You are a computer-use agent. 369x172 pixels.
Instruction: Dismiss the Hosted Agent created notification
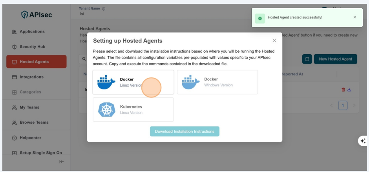click(x=355, y=17)
